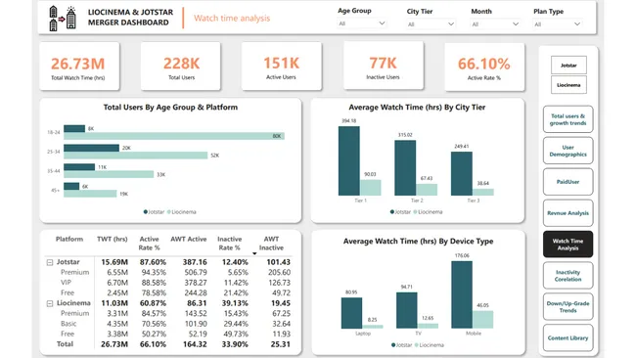Click Liocinema legend dot in device type chart
The image size is (636, 358).
click(417, 345)
